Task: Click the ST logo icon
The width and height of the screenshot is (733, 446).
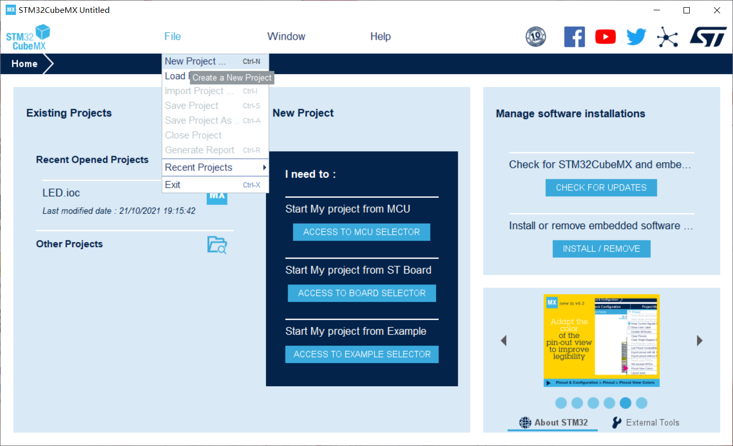Action: 708,37
